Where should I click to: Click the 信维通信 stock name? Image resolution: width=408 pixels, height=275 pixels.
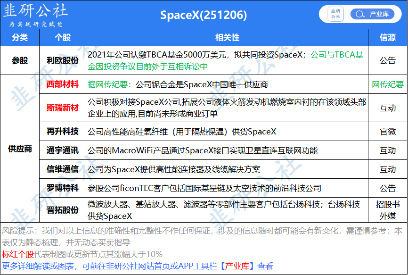click(63, 169)
